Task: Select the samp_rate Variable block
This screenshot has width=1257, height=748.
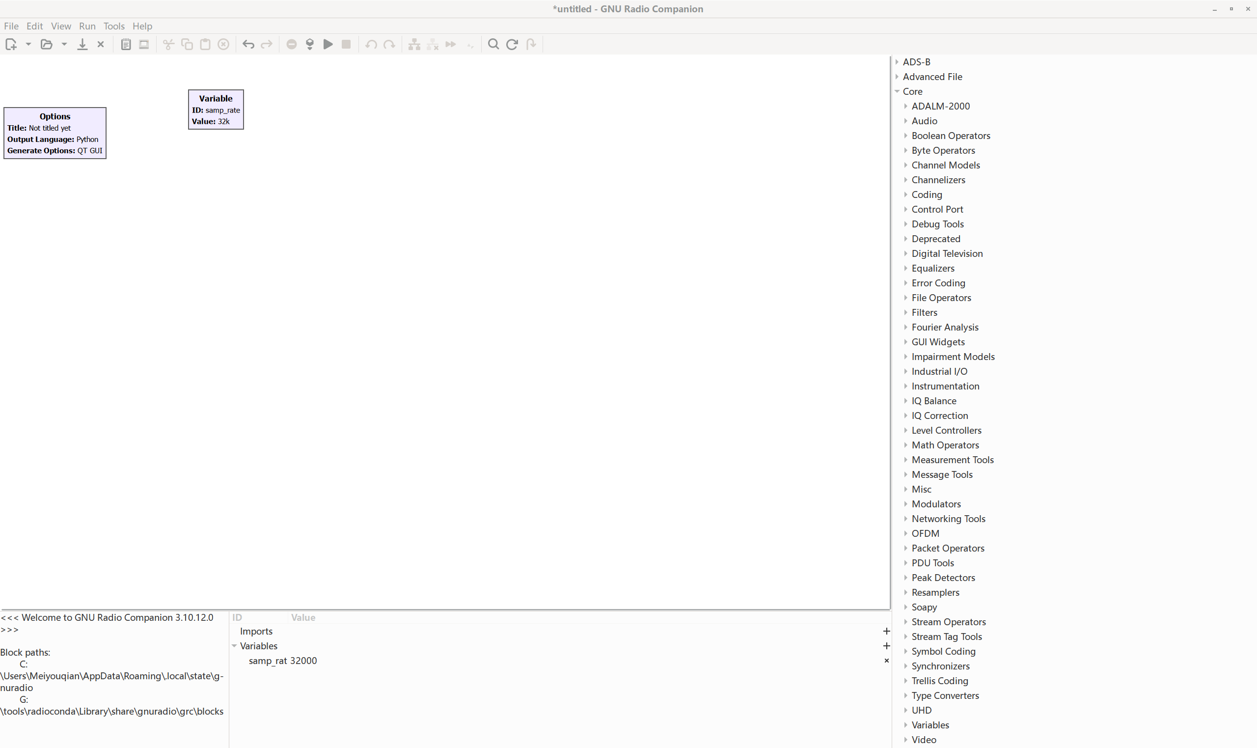Action: (216, 110)
